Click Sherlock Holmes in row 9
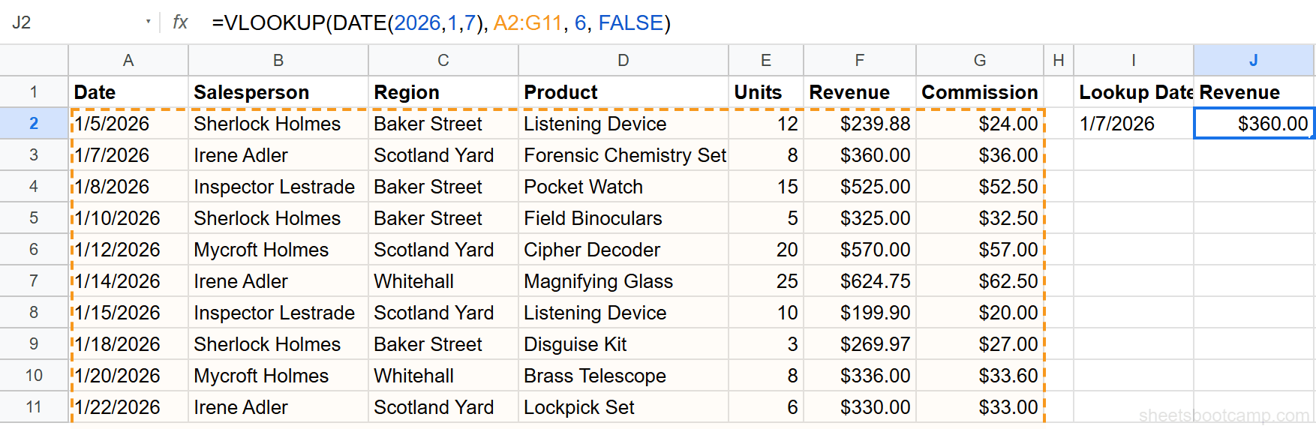Viewport: 1316px width, 429px height. click(278, 344)
